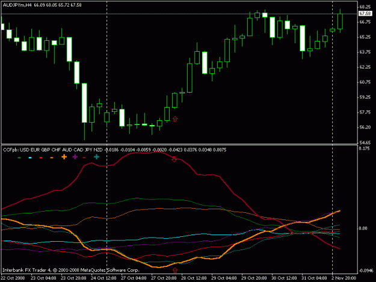Click the 27 Oct 04:00 time axis label
This screenshot has width=376, height=282.
[134, 278]
